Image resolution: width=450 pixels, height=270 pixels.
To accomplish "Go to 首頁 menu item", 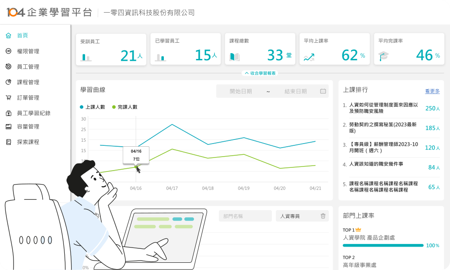I will 22,36.
